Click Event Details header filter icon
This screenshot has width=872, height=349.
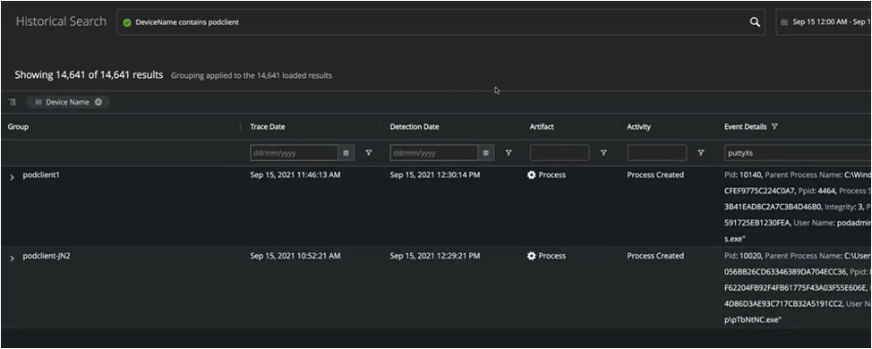point(774,127)
